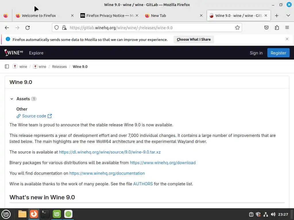The image size is (294, 220).
Task: Close the Wine 9.0 tab
Action: pos(266,16)
